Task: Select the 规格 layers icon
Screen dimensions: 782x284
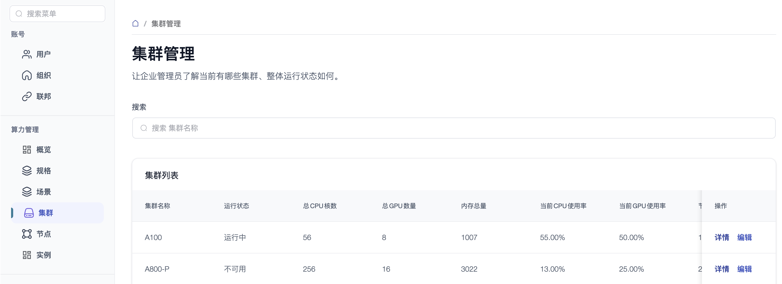Action: tap(27, 171)
